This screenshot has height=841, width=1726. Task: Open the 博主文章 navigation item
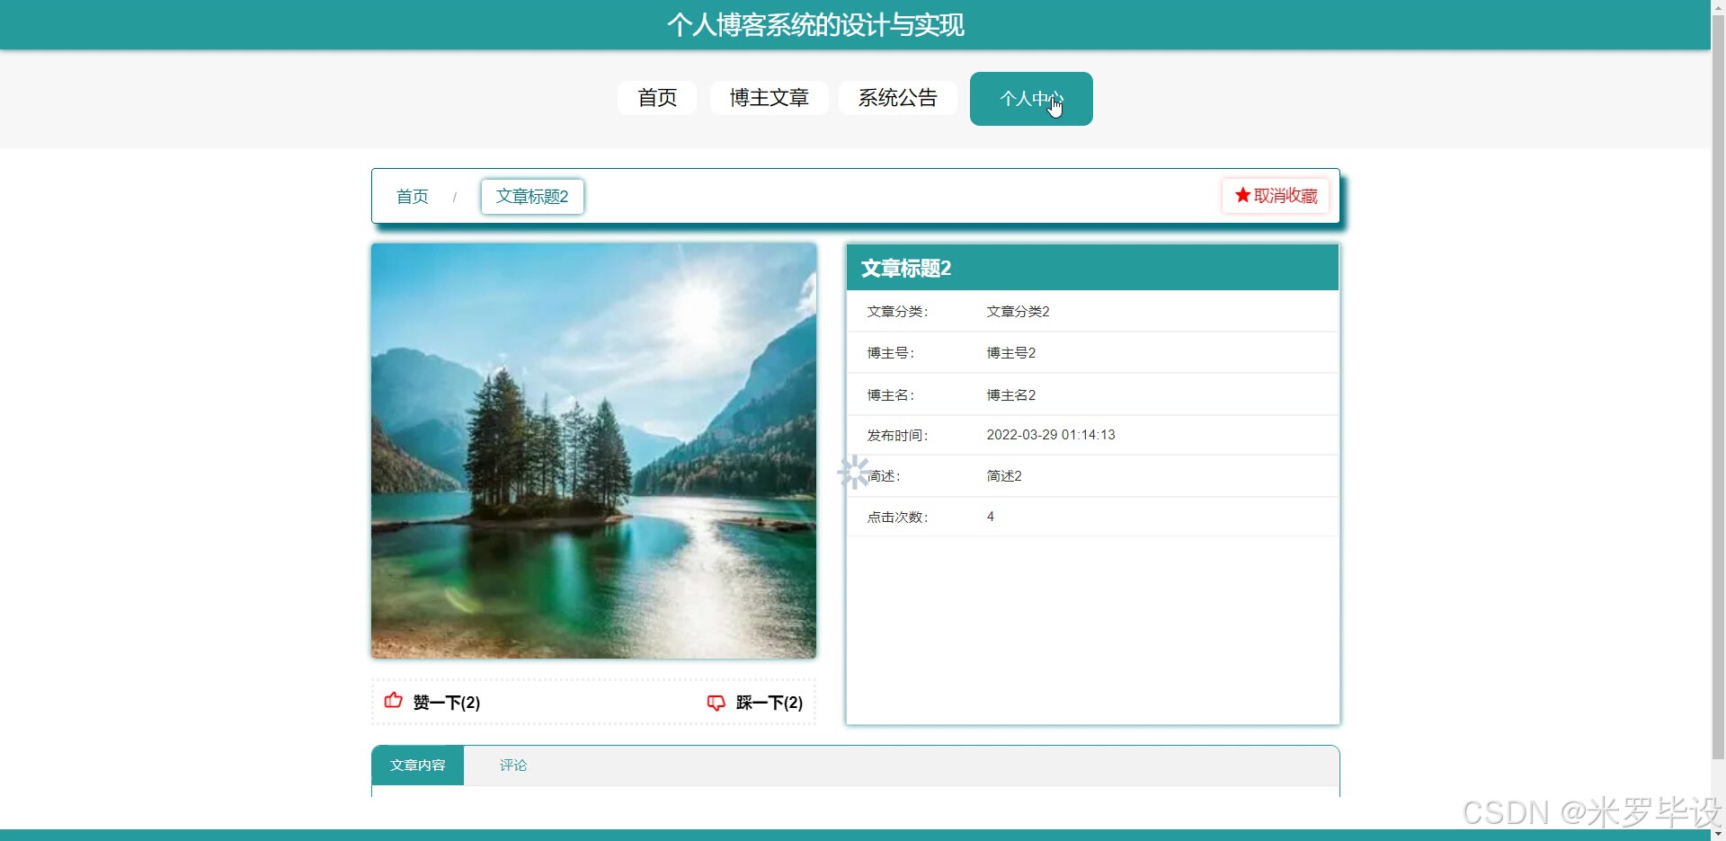pos(770,98)
